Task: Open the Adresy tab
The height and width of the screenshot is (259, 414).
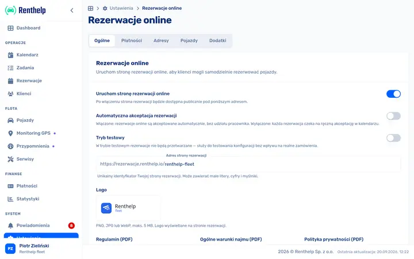Action: coord(161,41)
